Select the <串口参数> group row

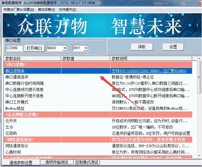tap(98, 64)
